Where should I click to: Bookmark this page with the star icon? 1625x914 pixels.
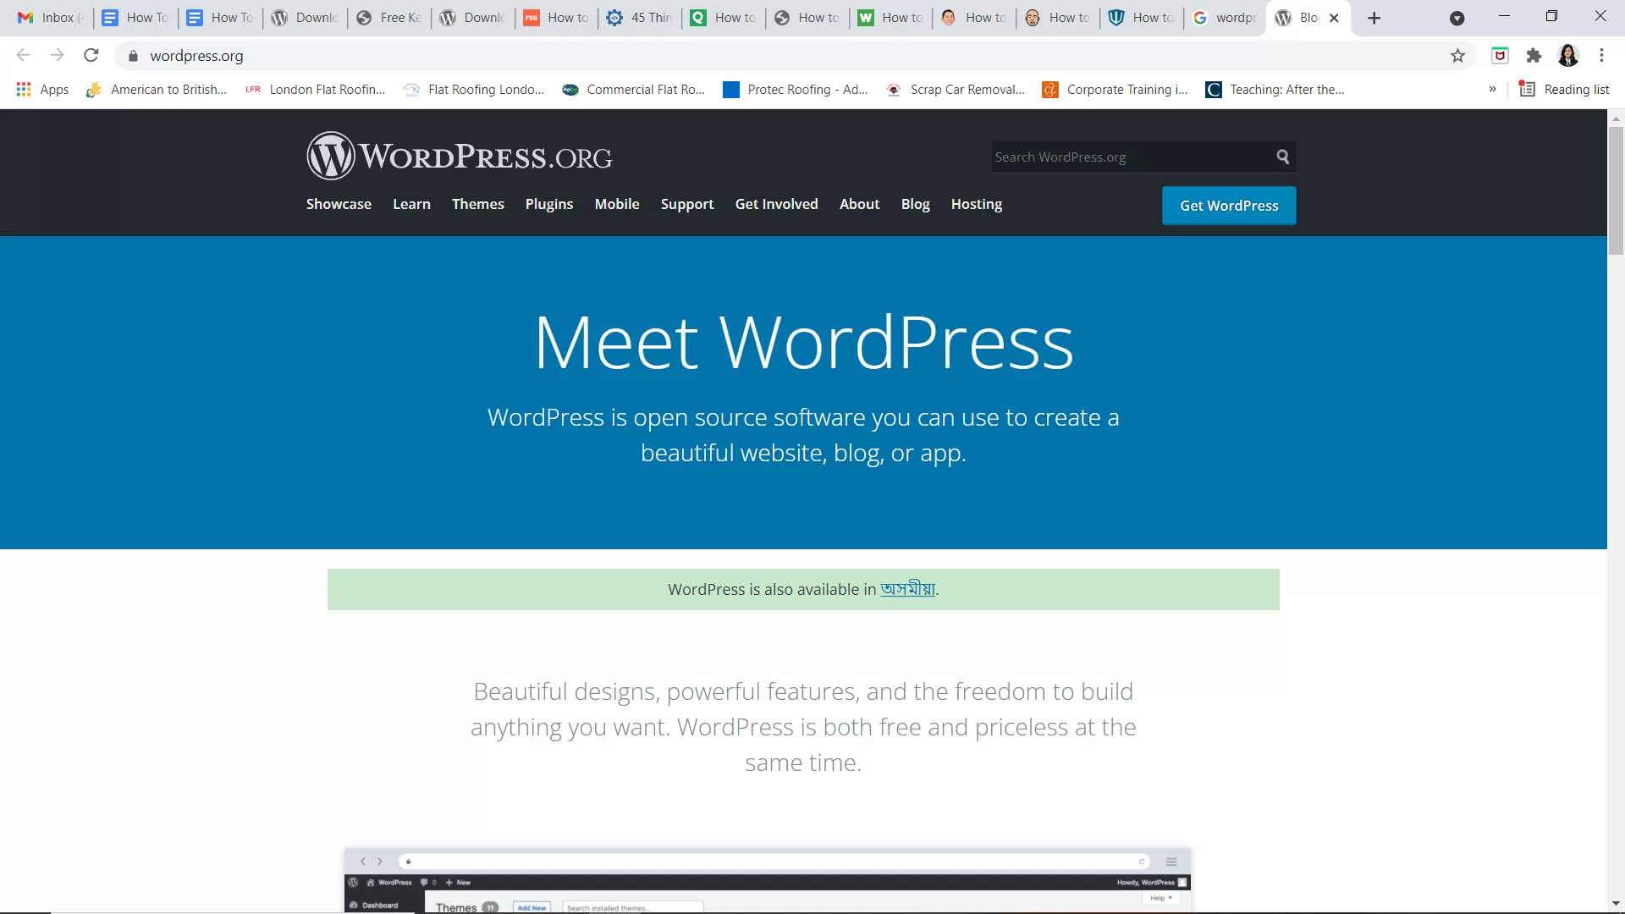pos(1458,56)
